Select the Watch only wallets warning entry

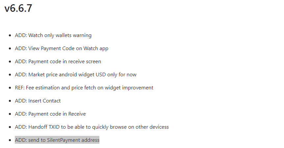53,35
